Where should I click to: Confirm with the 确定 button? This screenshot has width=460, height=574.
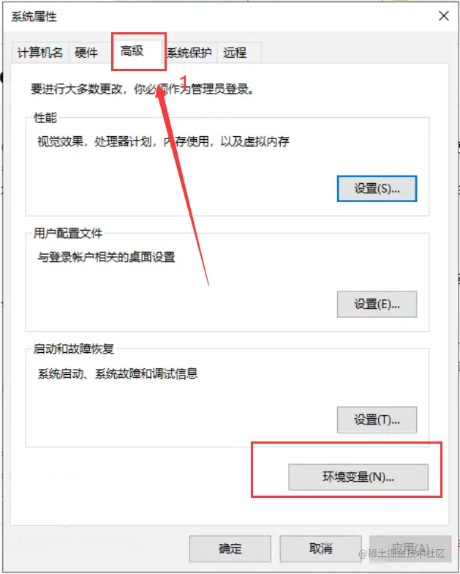[x=230, y=549]
